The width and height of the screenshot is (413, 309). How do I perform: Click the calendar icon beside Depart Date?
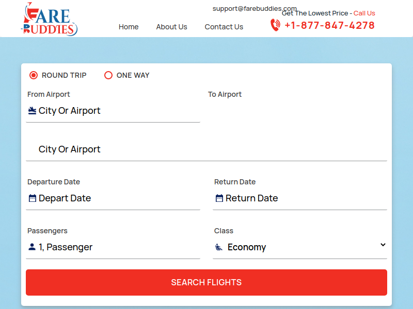33,198
